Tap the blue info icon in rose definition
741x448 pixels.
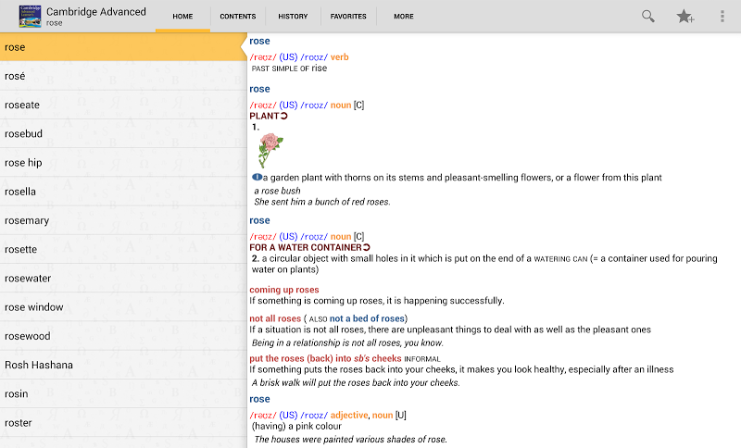click(x=257, y=178)
